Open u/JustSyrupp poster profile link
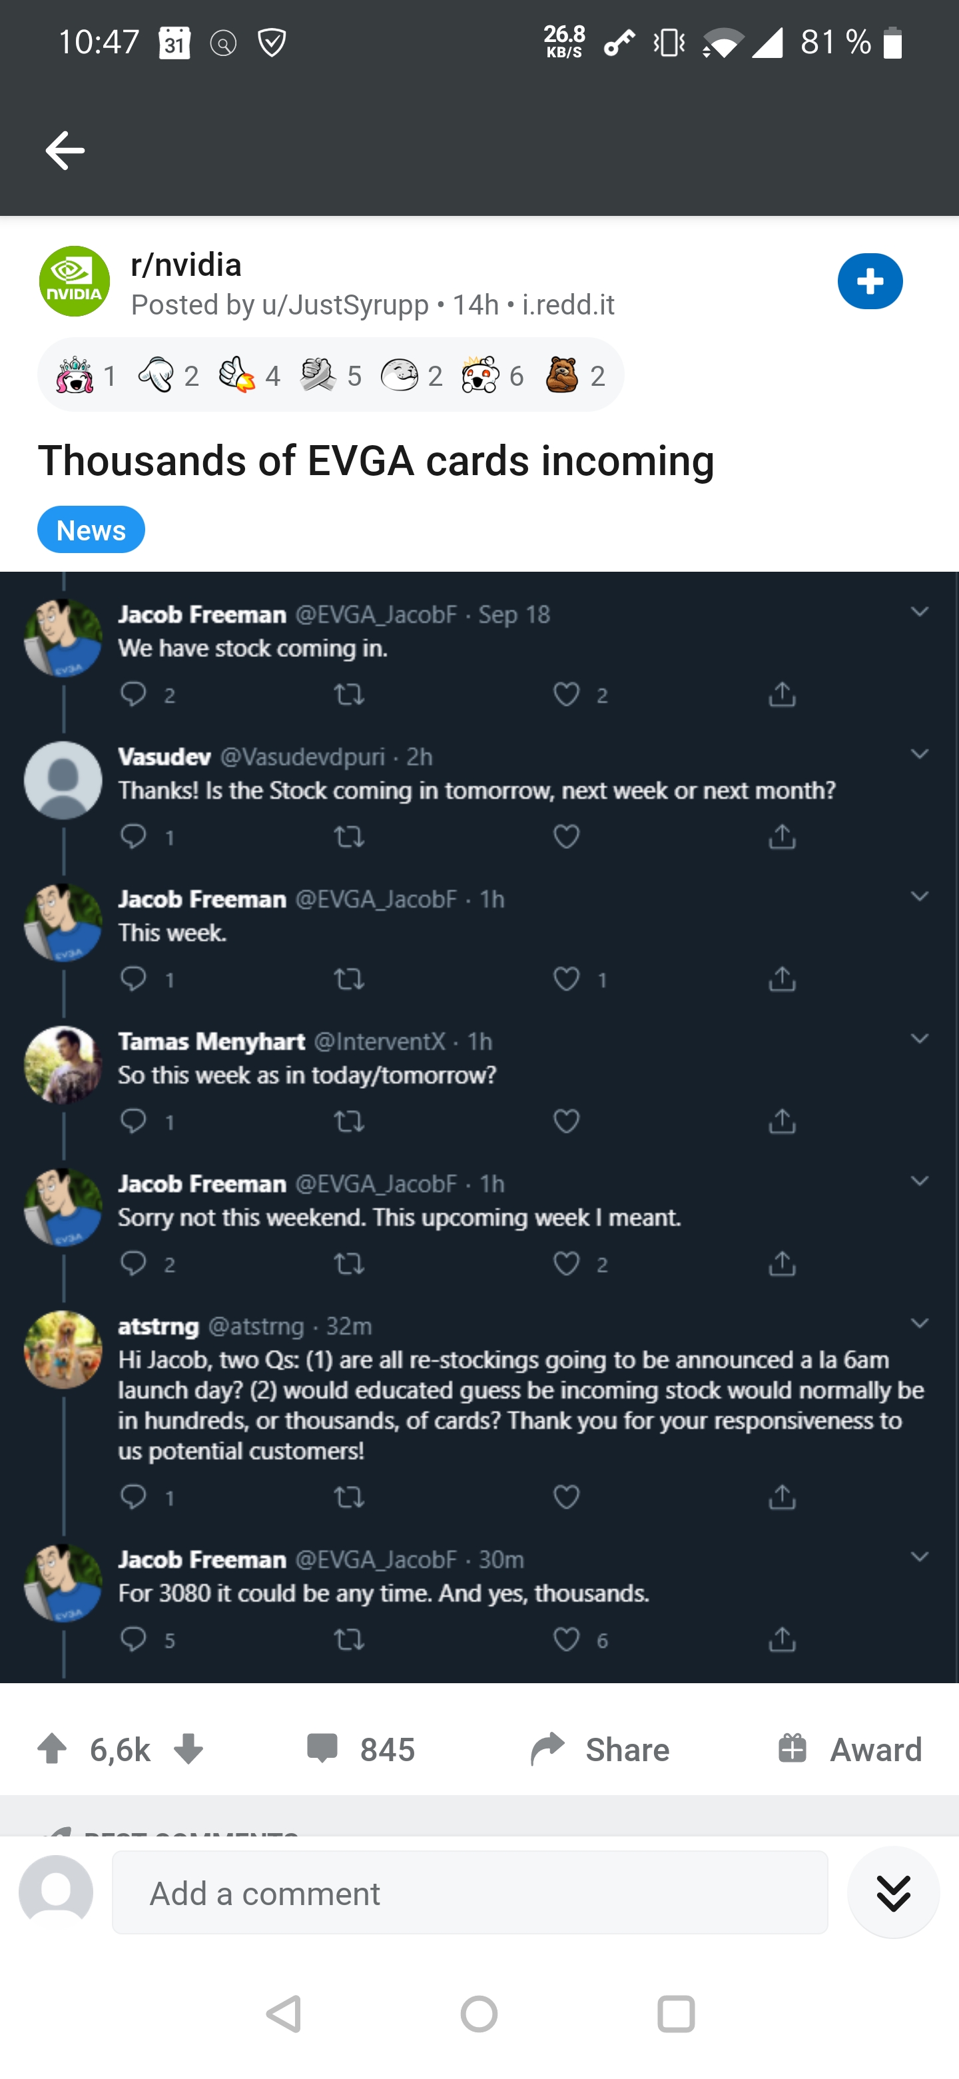The image size is (959, 2079). [345, 305]
